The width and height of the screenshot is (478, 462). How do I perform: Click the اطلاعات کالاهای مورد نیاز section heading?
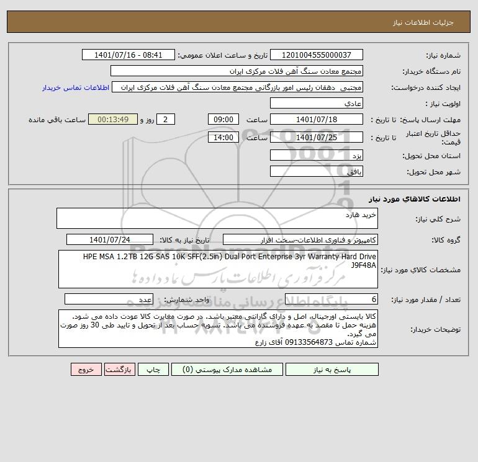point(415,199)
